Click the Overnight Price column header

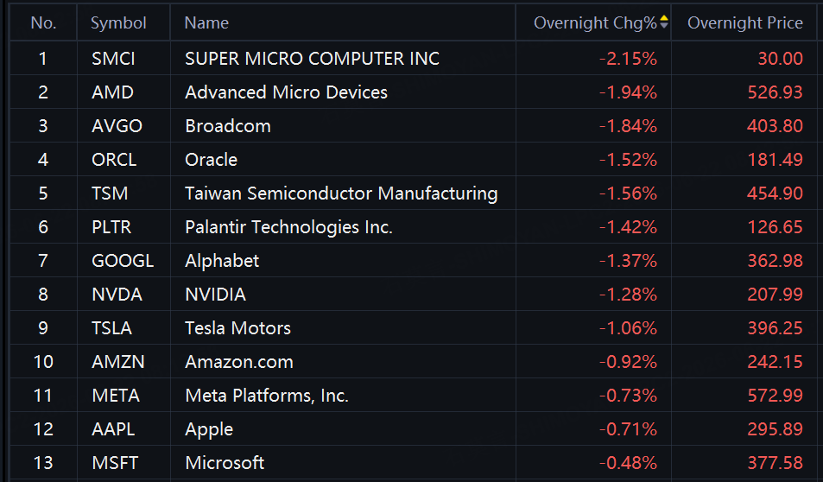coord(744,22)
